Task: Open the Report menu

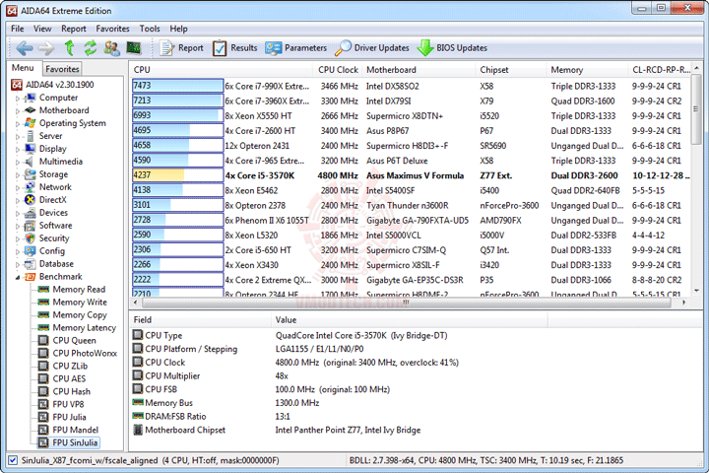Action: click(x=73, y=29)
